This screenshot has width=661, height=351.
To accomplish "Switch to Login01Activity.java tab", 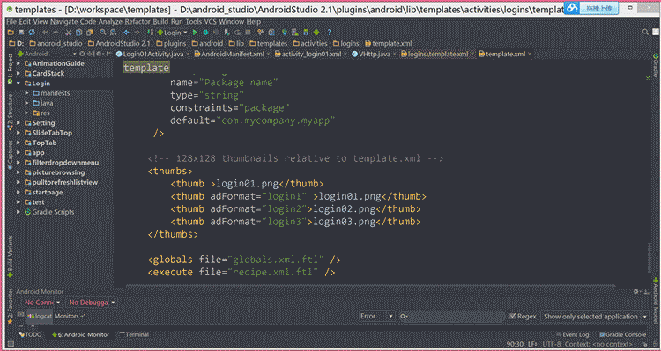I will [x=152, y=54].
